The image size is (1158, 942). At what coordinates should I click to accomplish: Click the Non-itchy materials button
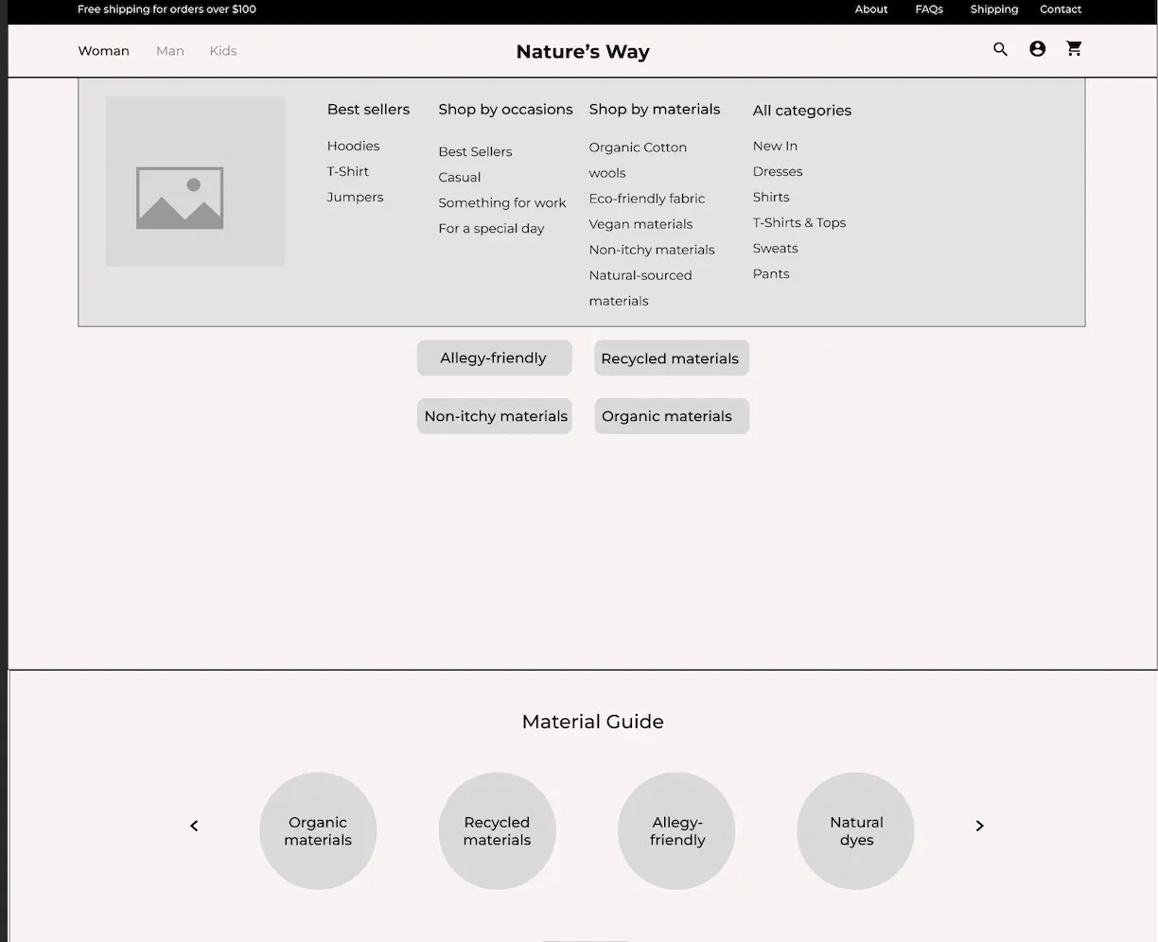pos(495,416)
